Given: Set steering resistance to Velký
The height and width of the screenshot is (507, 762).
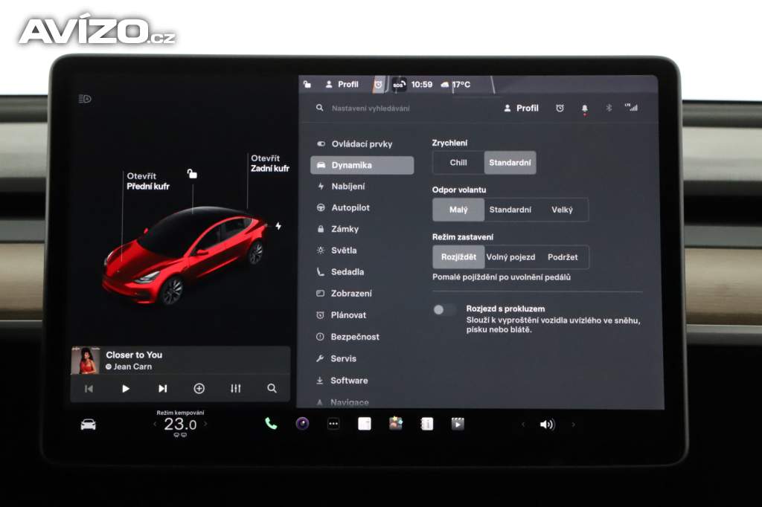Looking at the screenshot, I should [x=562, y=210].
